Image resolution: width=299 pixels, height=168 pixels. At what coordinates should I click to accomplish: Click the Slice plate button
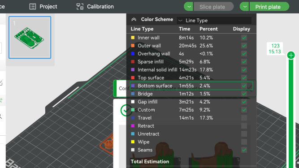pyautogui.click(x=213, y=7)
